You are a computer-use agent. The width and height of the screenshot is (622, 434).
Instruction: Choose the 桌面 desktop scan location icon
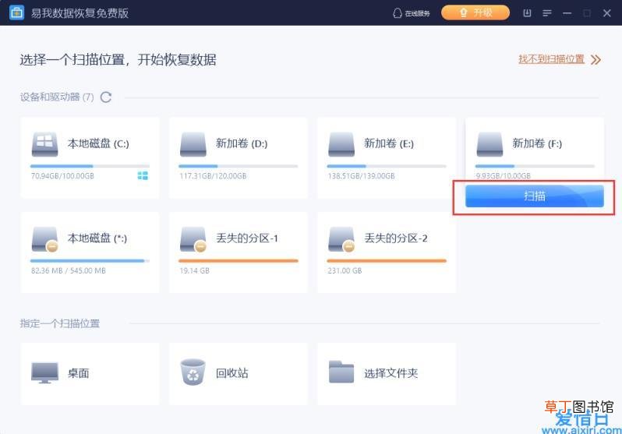click(x=44, y=372)
